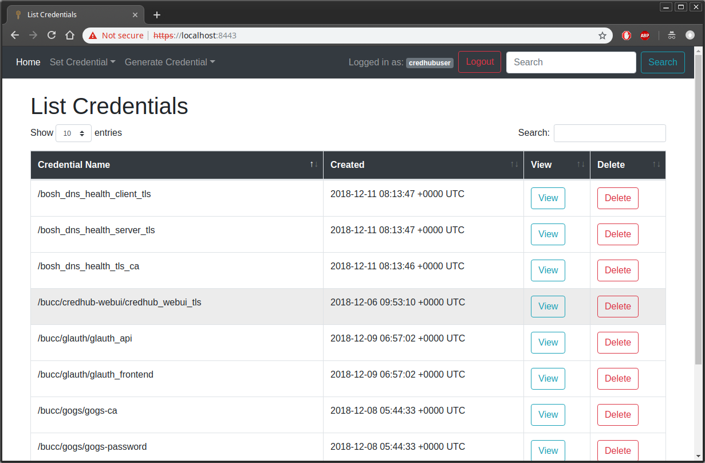This screenshot has width=705, height=463.
Task: Click the red Logout button
Action: point(480,62)
